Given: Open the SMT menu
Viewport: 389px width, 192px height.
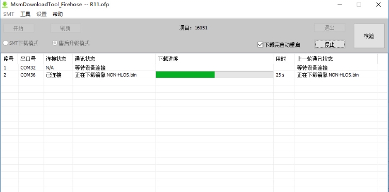Looking at the screenshot, I should [9, 14].
